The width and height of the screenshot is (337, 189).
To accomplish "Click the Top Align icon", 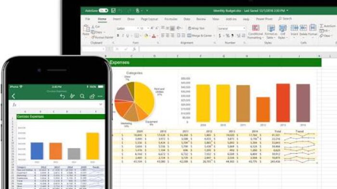I will tap(163, 28).
